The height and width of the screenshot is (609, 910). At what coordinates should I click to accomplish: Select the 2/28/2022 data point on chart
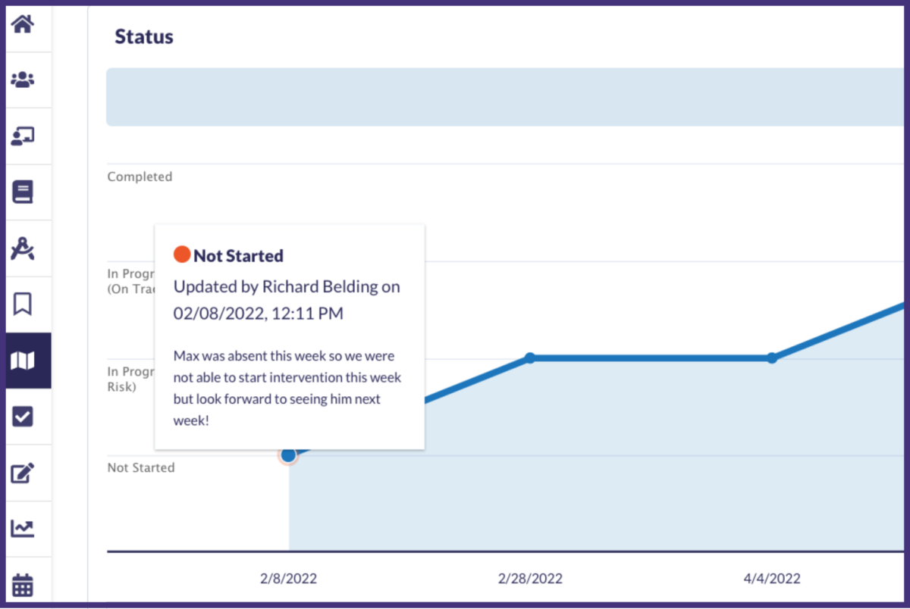530,358
